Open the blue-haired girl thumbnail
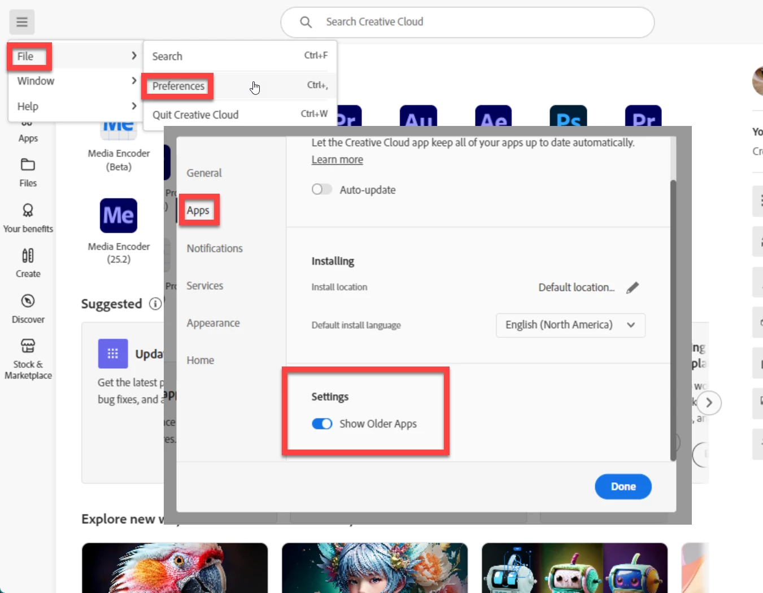The image size is (763, 593). 374,568
